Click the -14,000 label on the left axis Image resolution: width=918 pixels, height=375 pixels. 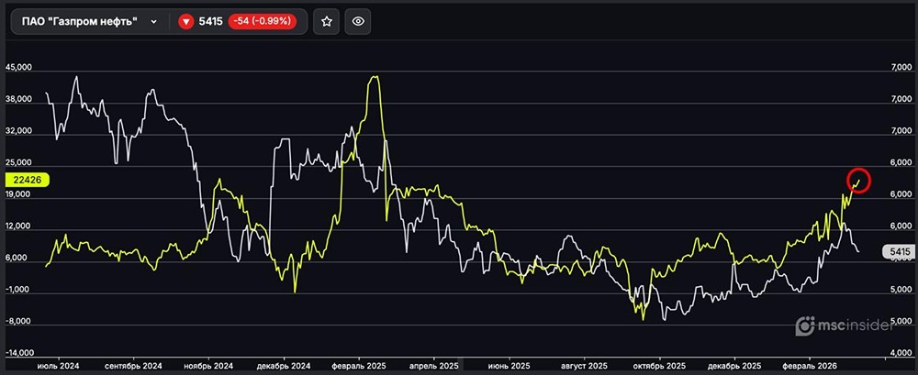pos(20,353)
